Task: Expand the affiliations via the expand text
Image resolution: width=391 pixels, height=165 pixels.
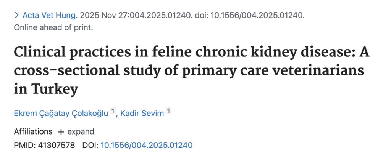Action: (81, 132)
